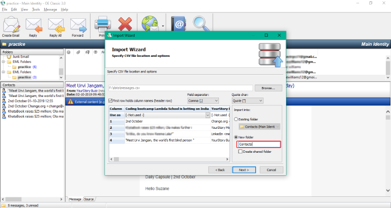Select contact 2nd October Change.org

[33, 106]
